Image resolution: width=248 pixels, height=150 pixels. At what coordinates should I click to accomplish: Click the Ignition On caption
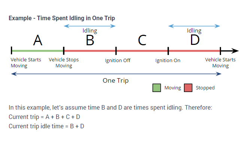tap(168, 60)
